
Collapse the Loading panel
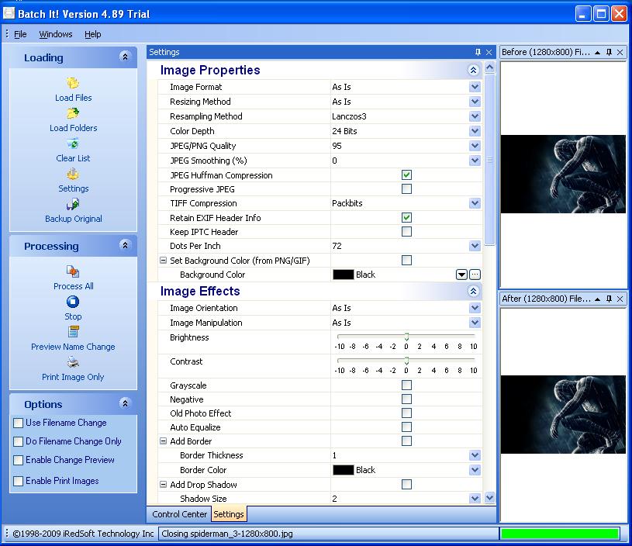tap(125, 57)
